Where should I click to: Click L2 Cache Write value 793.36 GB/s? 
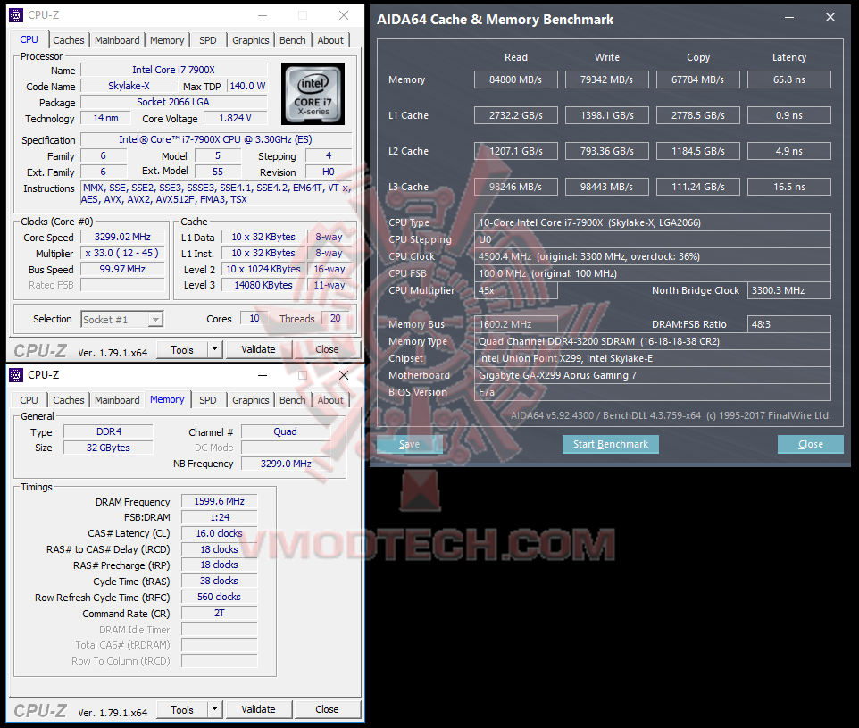coord(607,151)
